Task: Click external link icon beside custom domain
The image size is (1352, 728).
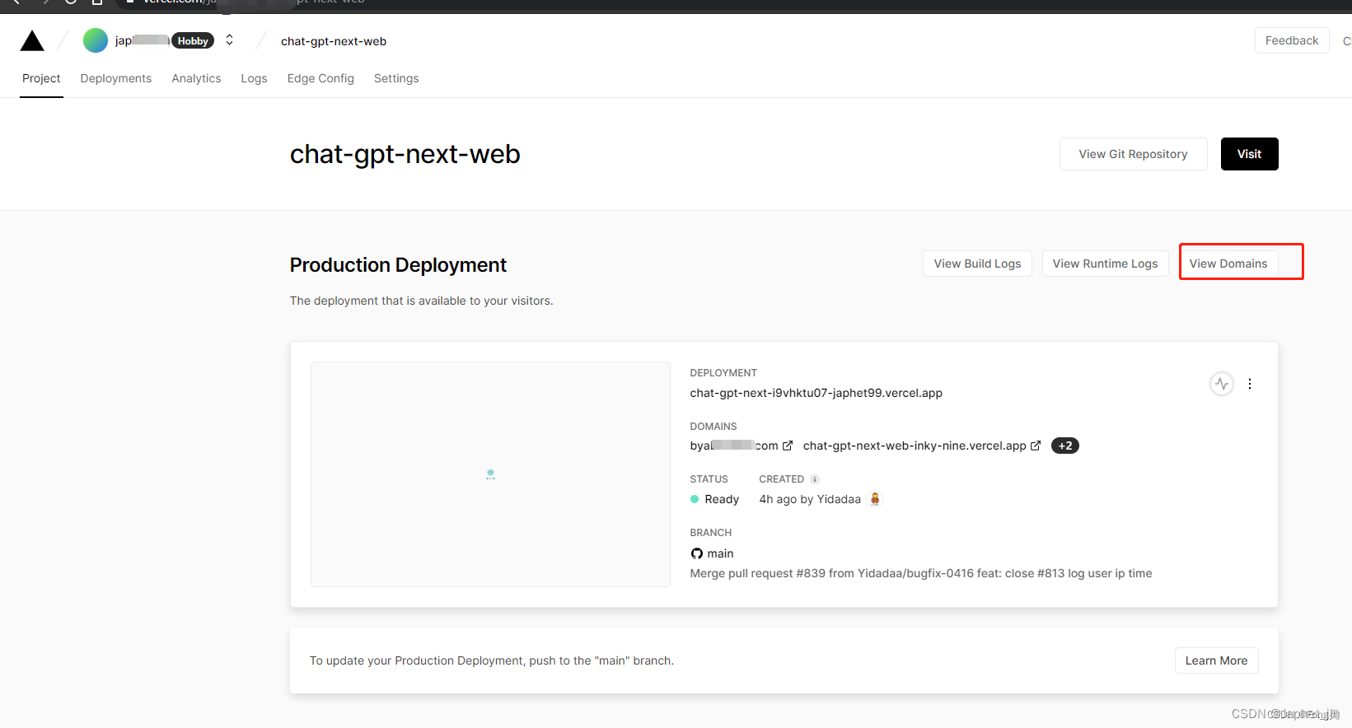Action: (788, 446)
